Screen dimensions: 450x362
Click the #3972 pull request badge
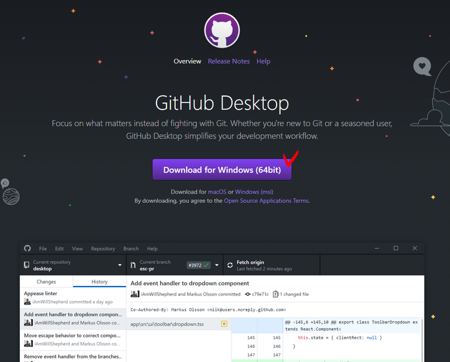(198, 265)
